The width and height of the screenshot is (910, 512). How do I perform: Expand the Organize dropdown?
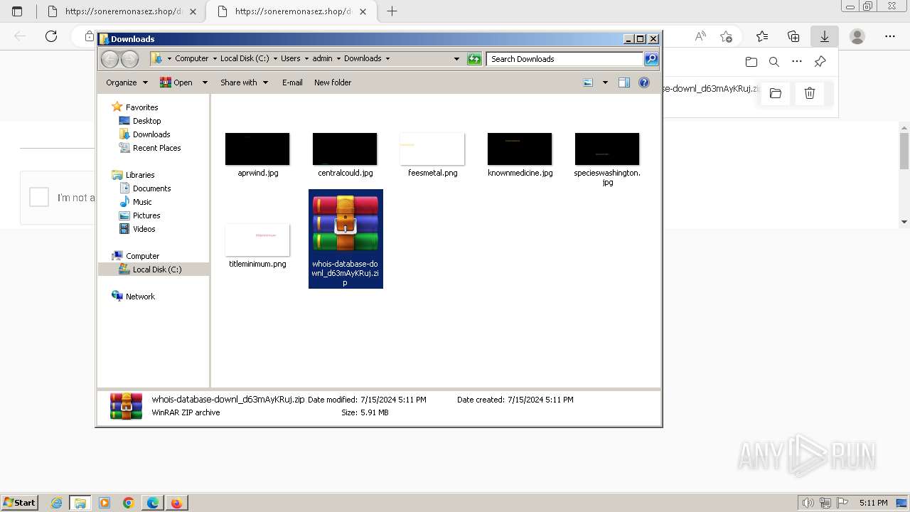(145, 82)
